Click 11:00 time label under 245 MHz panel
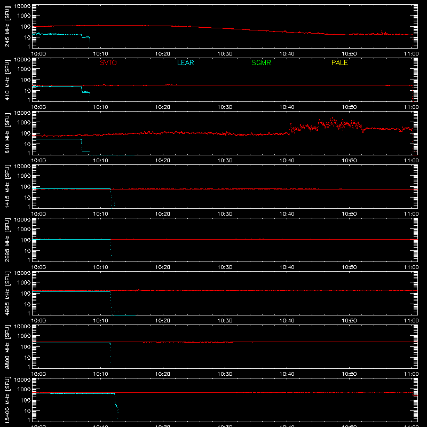427x427 pixels. (x=411, y=54)
